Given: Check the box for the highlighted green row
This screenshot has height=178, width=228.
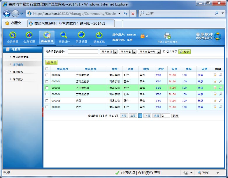Looking at the screenshot, I should (x=47, y=88).
